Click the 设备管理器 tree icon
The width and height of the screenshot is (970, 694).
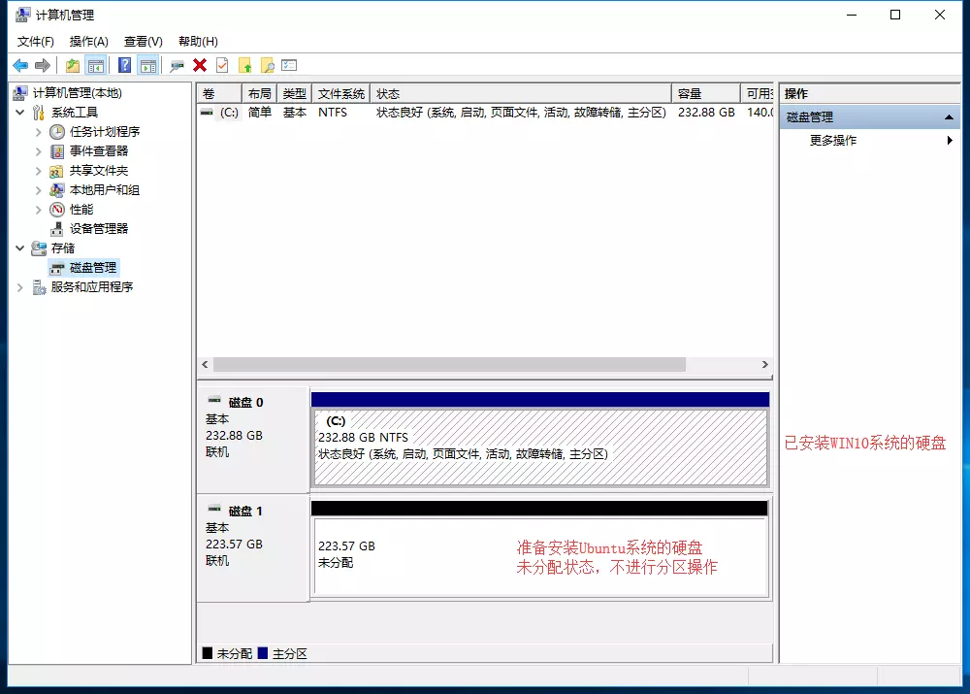[x=57, y=229]
